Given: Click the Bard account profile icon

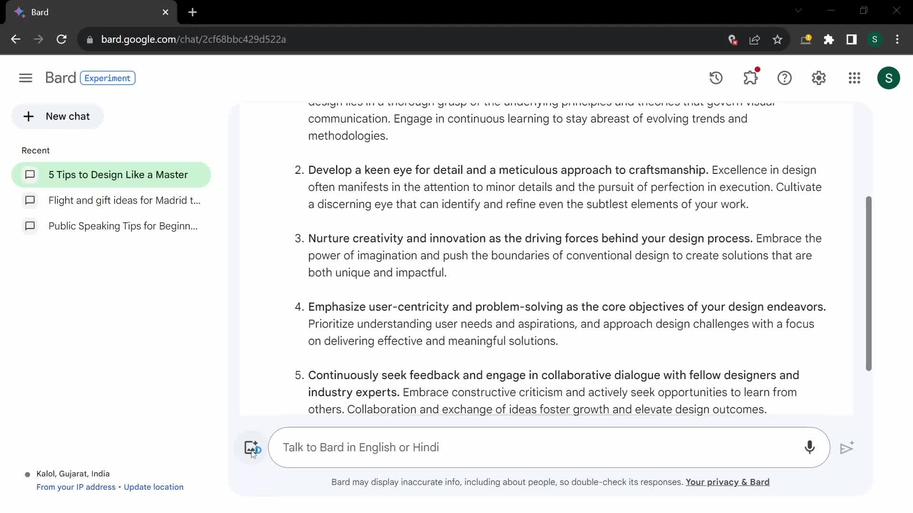Looking at the screenshot, I should [889, 78].
